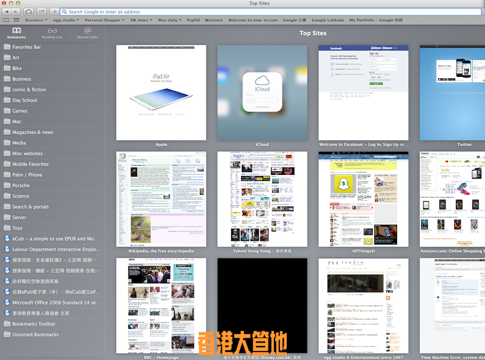This screenshot has height=360, width=485.
Task: Open the Yahoo! Hong Kong thumbnail
Action: 263,199
